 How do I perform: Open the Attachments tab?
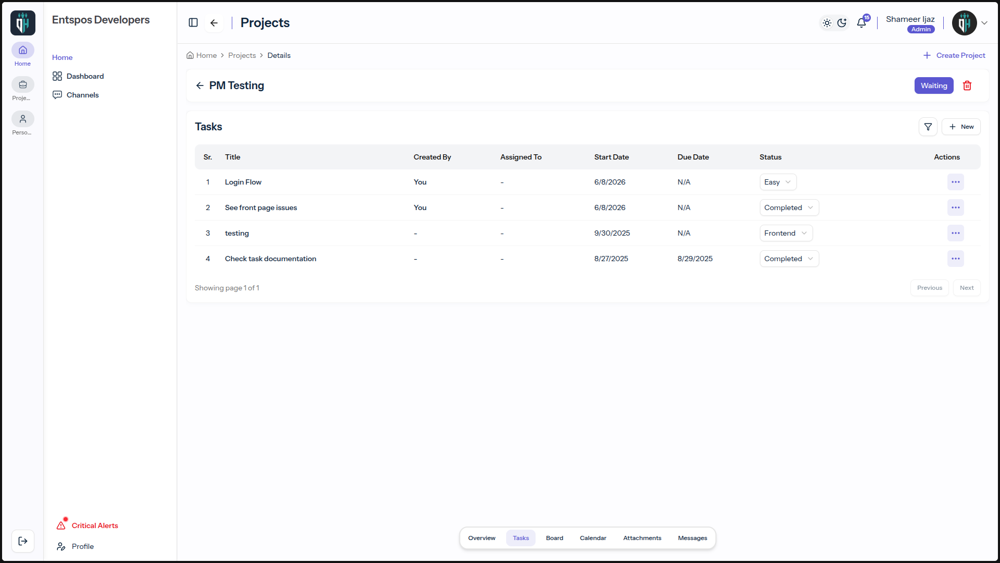coord(642,538)
